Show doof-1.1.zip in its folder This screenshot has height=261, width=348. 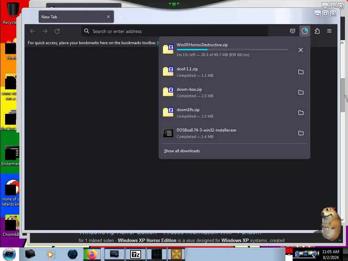click(301, 72)
